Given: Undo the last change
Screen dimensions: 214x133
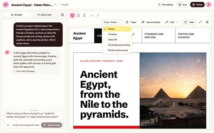Looking at the screenshot, I should click(93, 15).
